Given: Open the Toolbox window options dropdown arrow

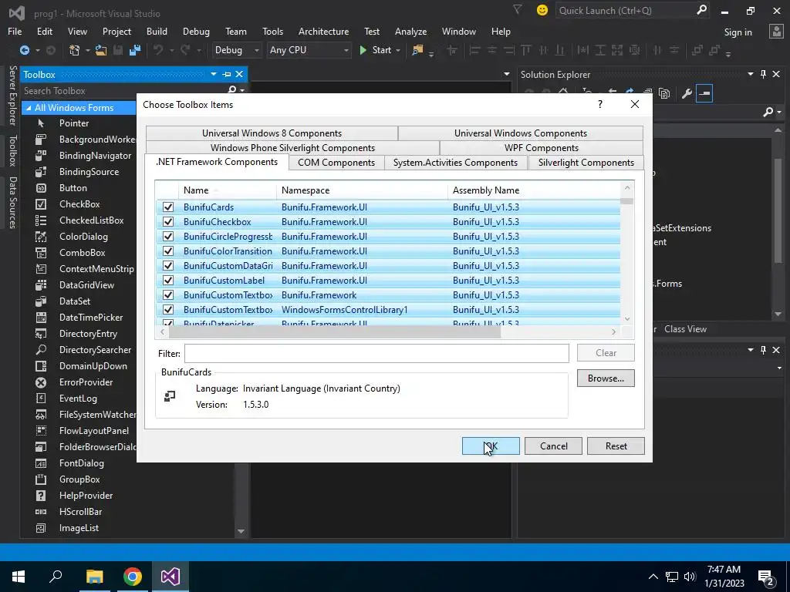Looking at the screenshot, I should click(213, 74).
